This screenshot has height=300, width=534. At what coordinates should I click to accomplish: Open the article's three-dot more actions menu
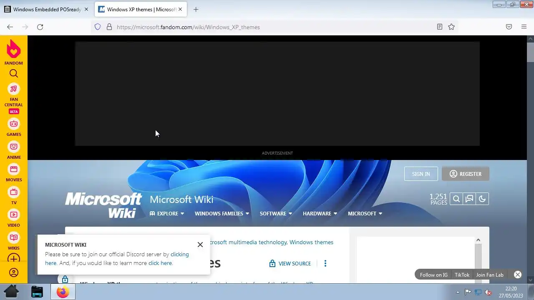point(325,263)
